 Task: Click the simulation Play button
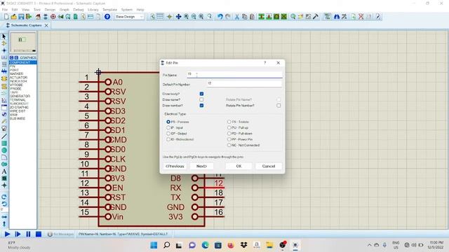pos(8,234)
